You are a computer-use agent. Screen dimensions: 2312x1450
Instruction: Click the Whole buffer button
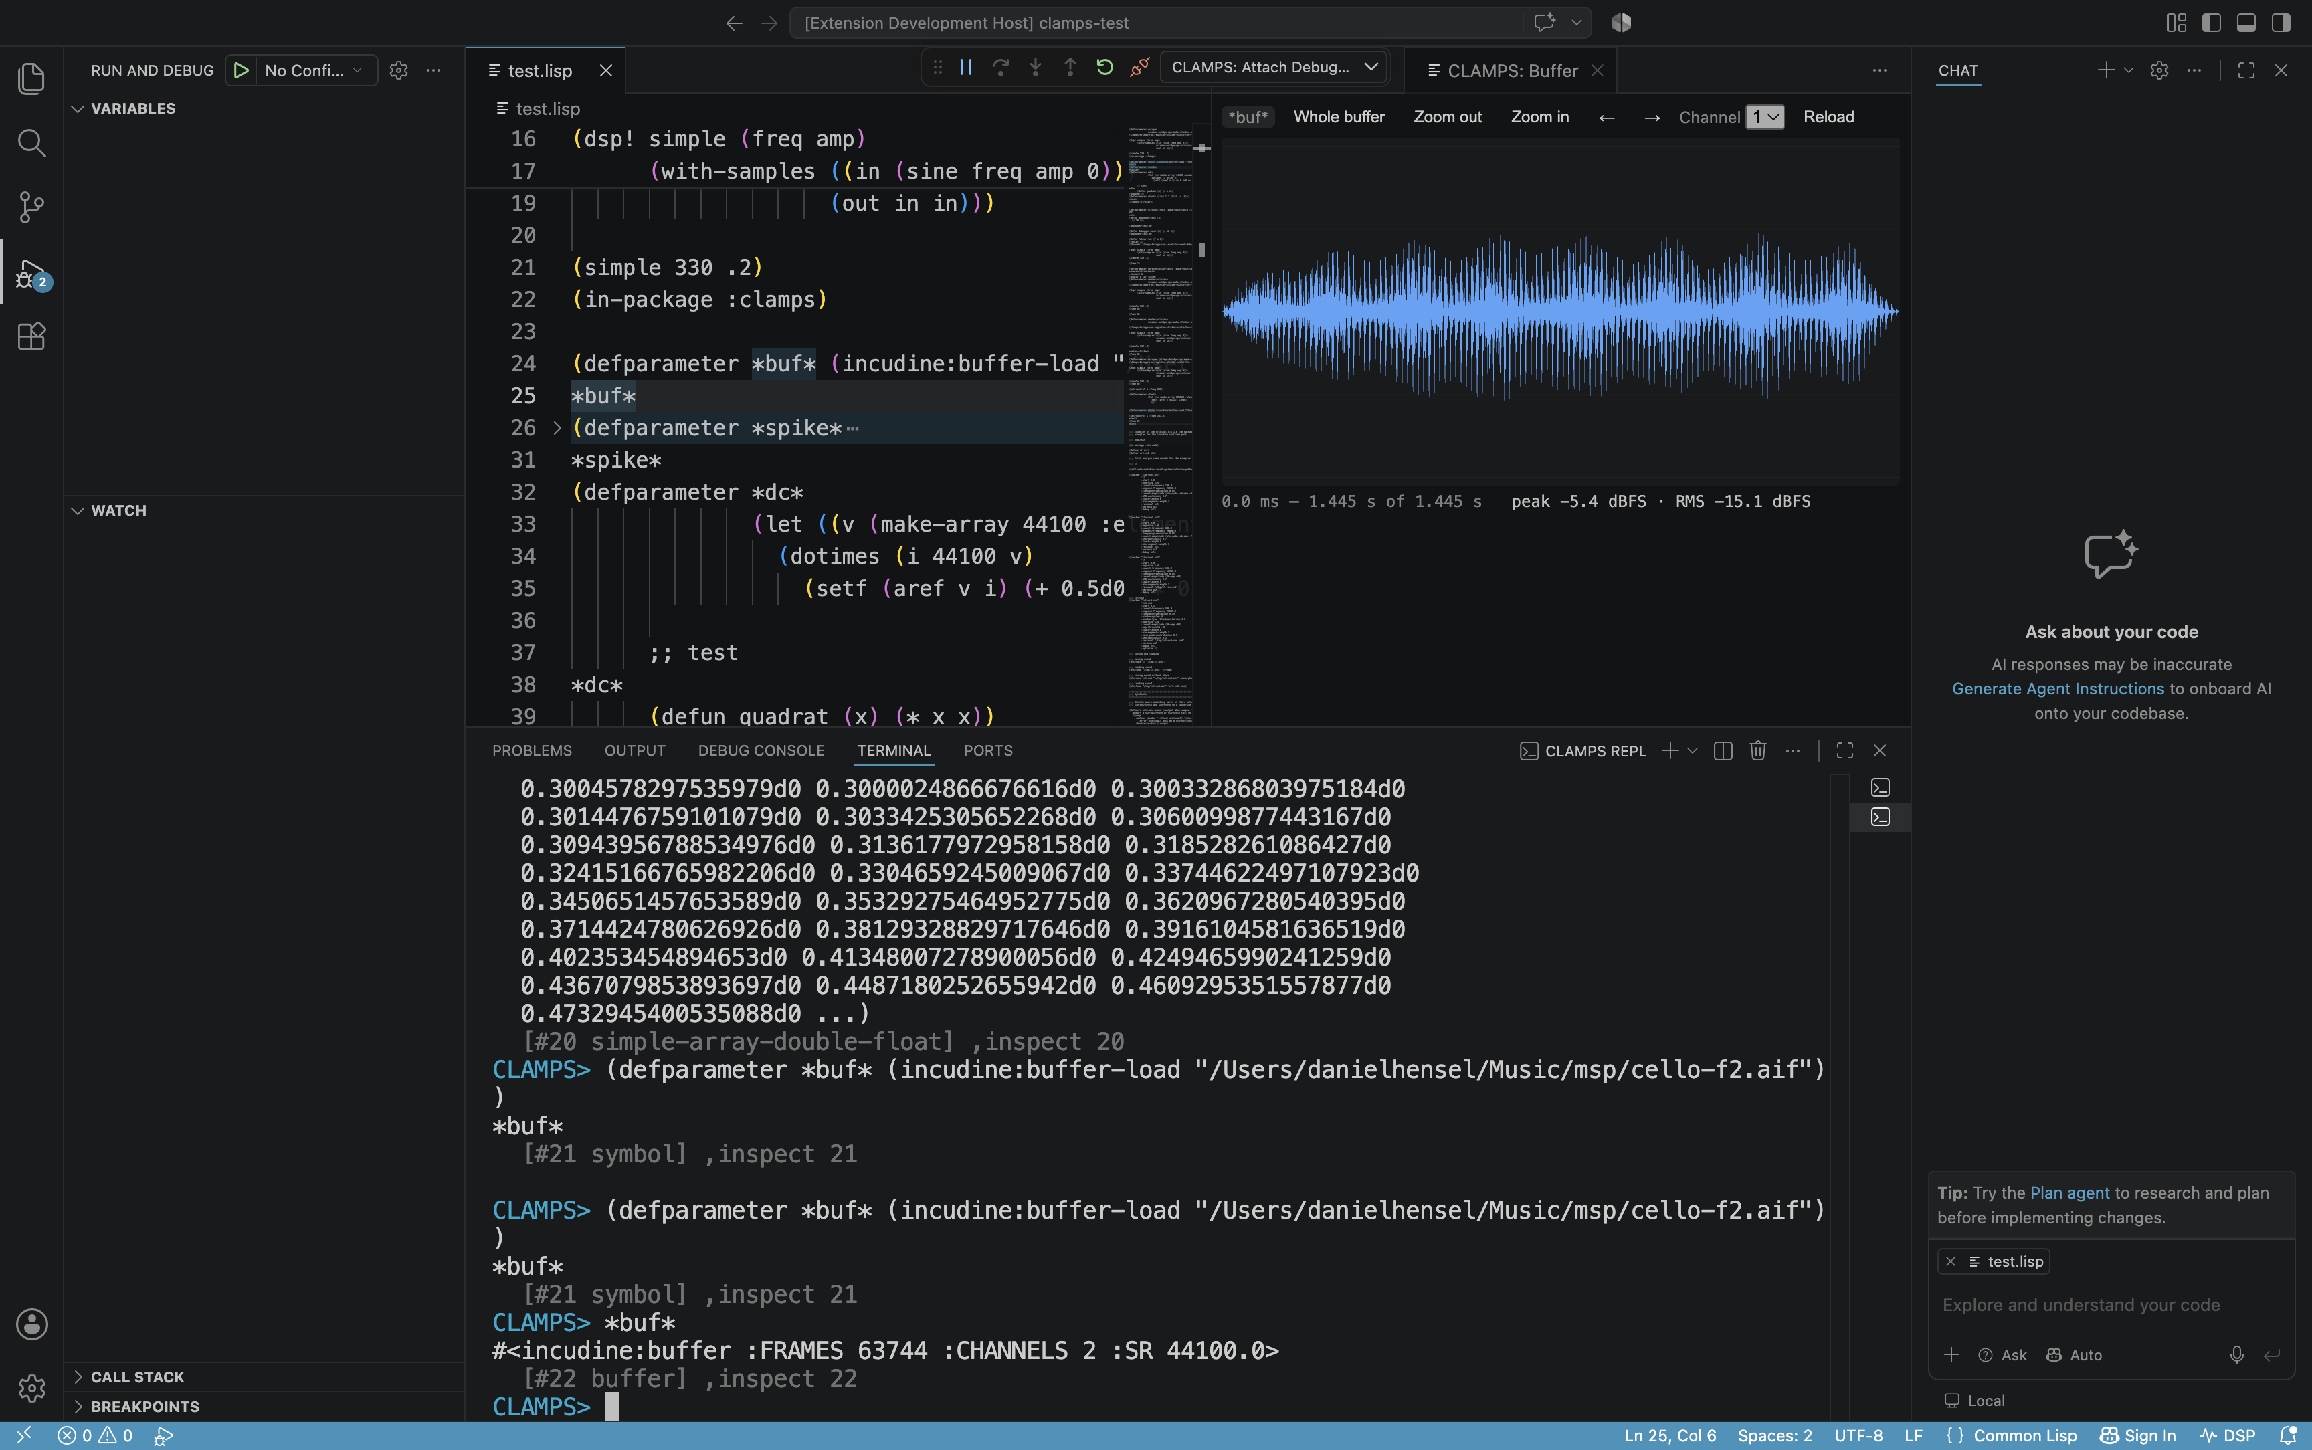tap(1339, 117)
